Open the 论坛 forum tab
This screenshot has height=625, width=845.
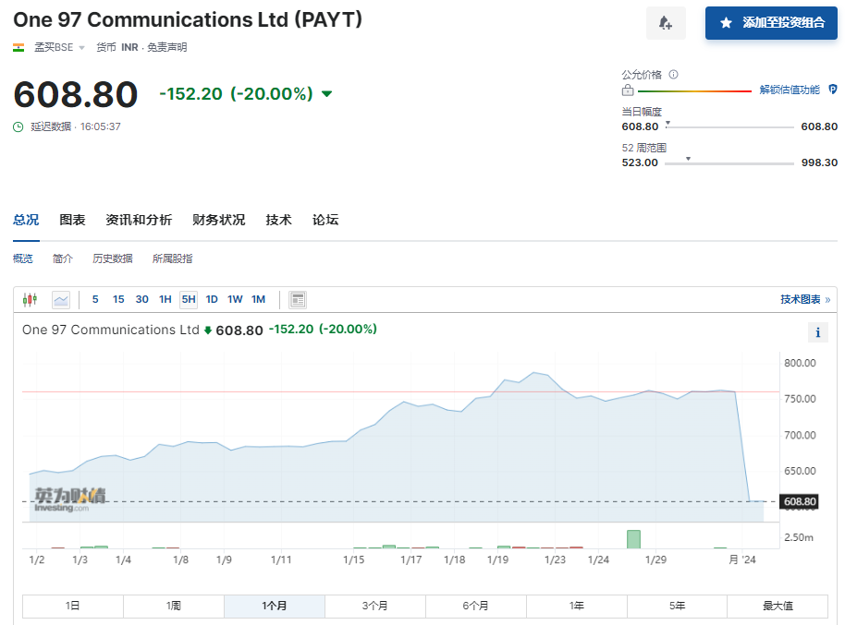325,220
